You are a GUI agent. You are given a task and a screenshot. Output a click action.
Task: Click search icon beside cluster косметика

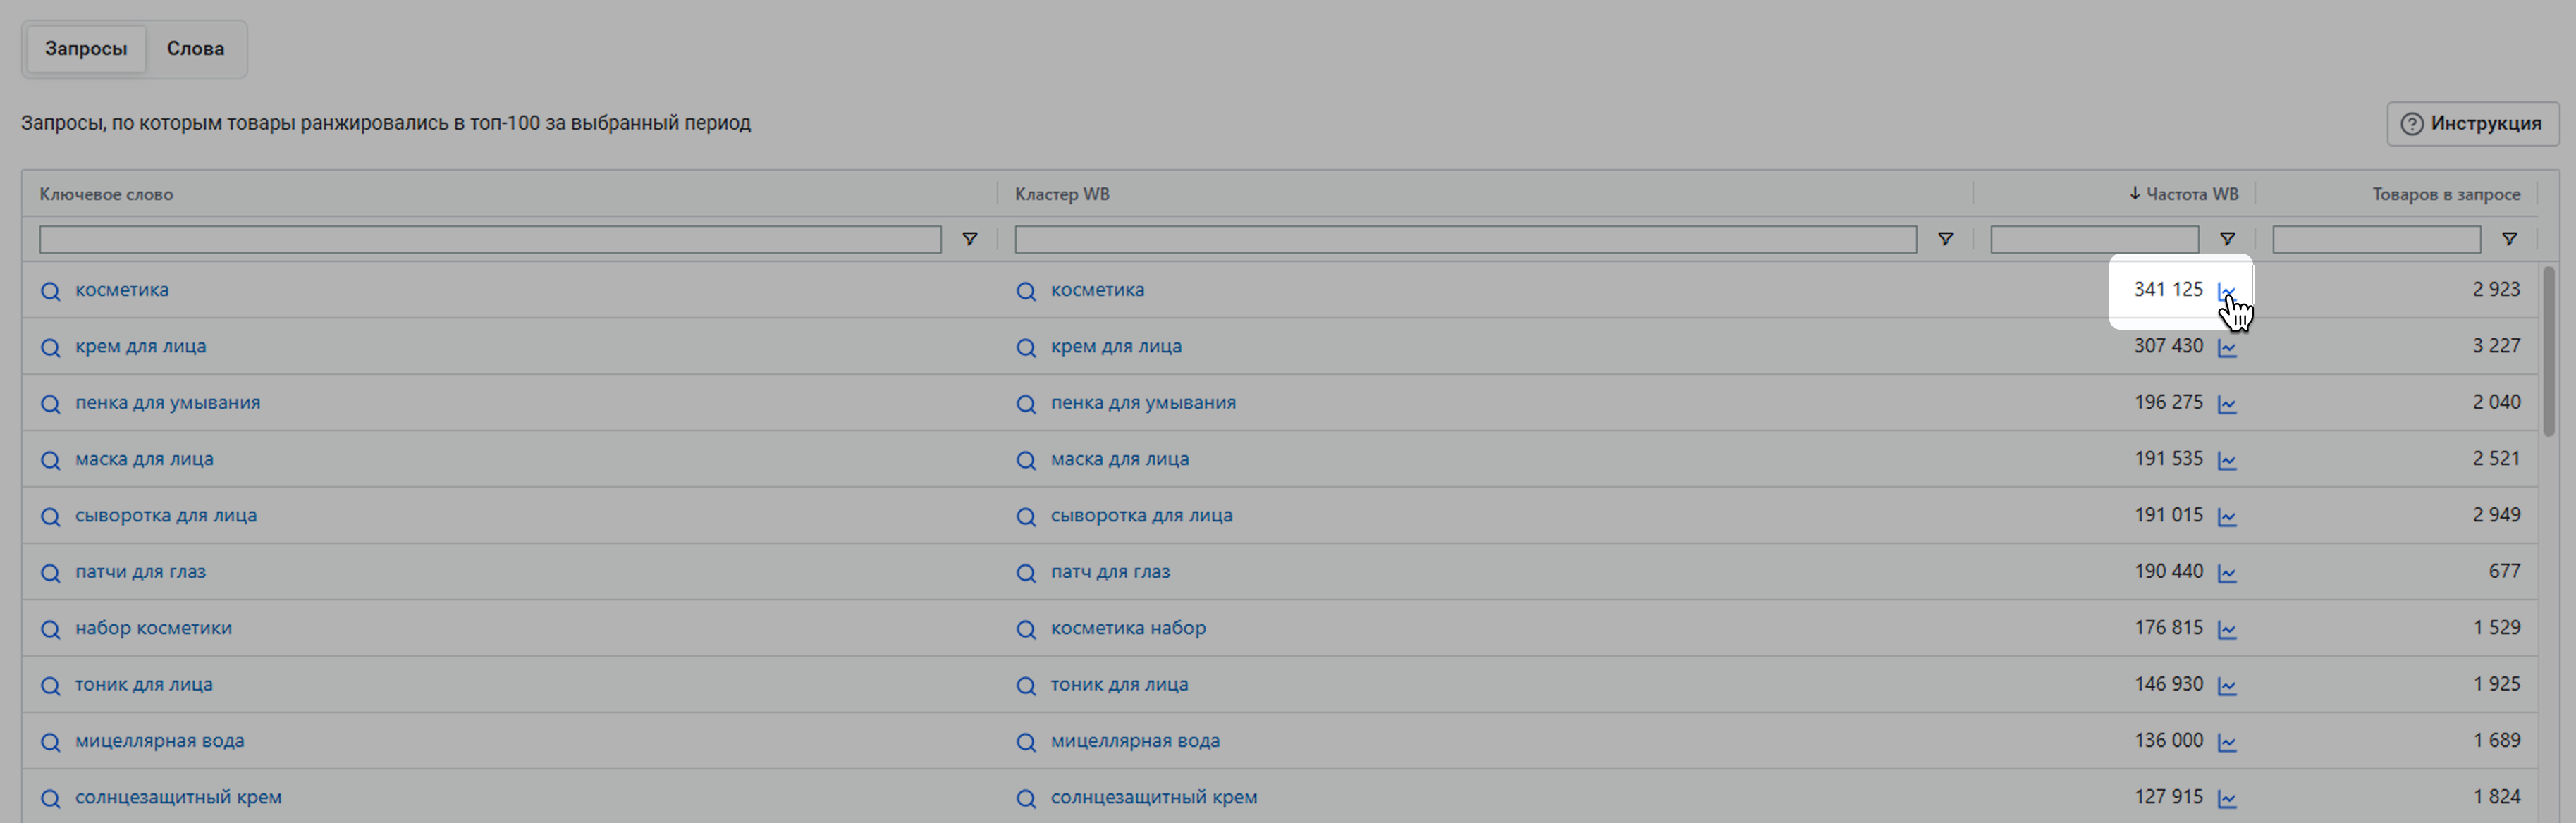click(1026, 291)
